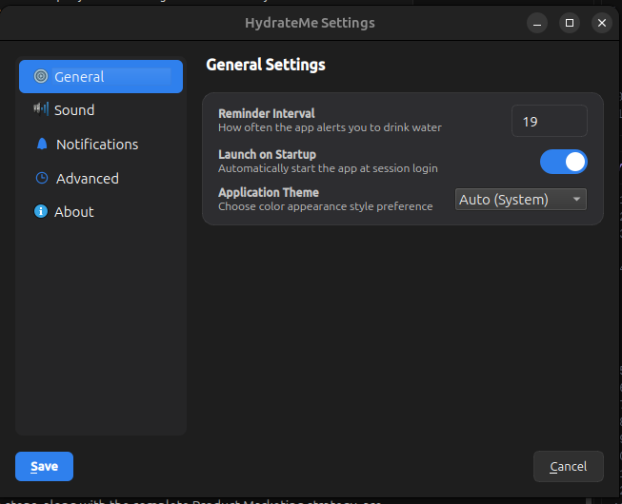Open the Advanced section
Image resolution: width=622 pixels, height=504 pixels.
[101, 178]
